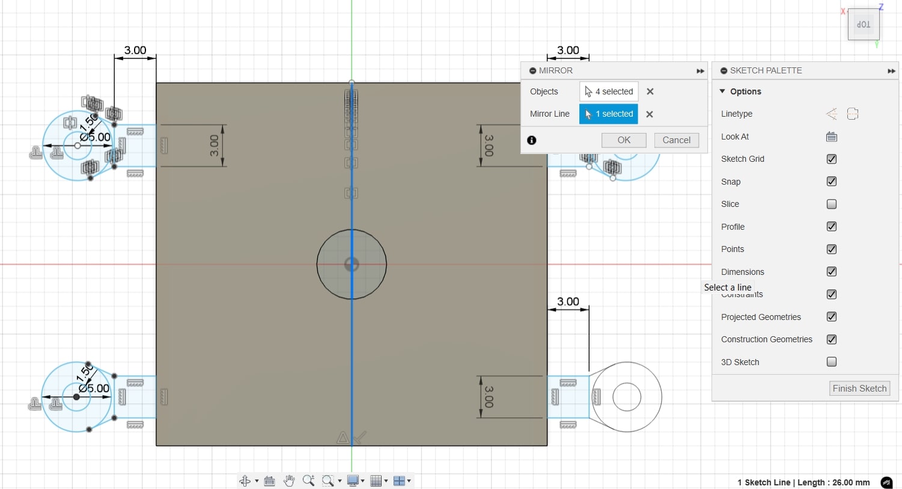Toggle the Sketch Grid checkbox

coord(832,159)
